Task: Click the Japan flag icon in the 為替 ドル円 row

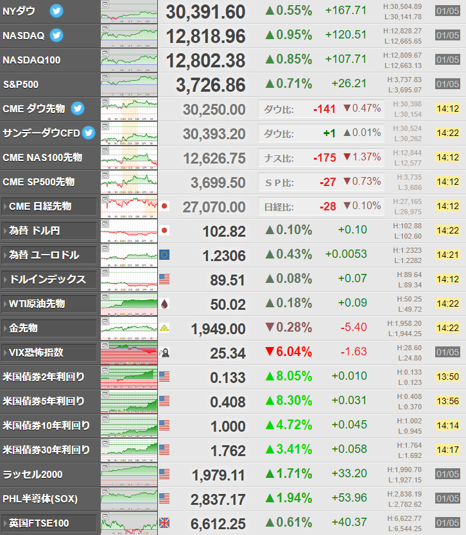Action: click(x=164, y=230)
